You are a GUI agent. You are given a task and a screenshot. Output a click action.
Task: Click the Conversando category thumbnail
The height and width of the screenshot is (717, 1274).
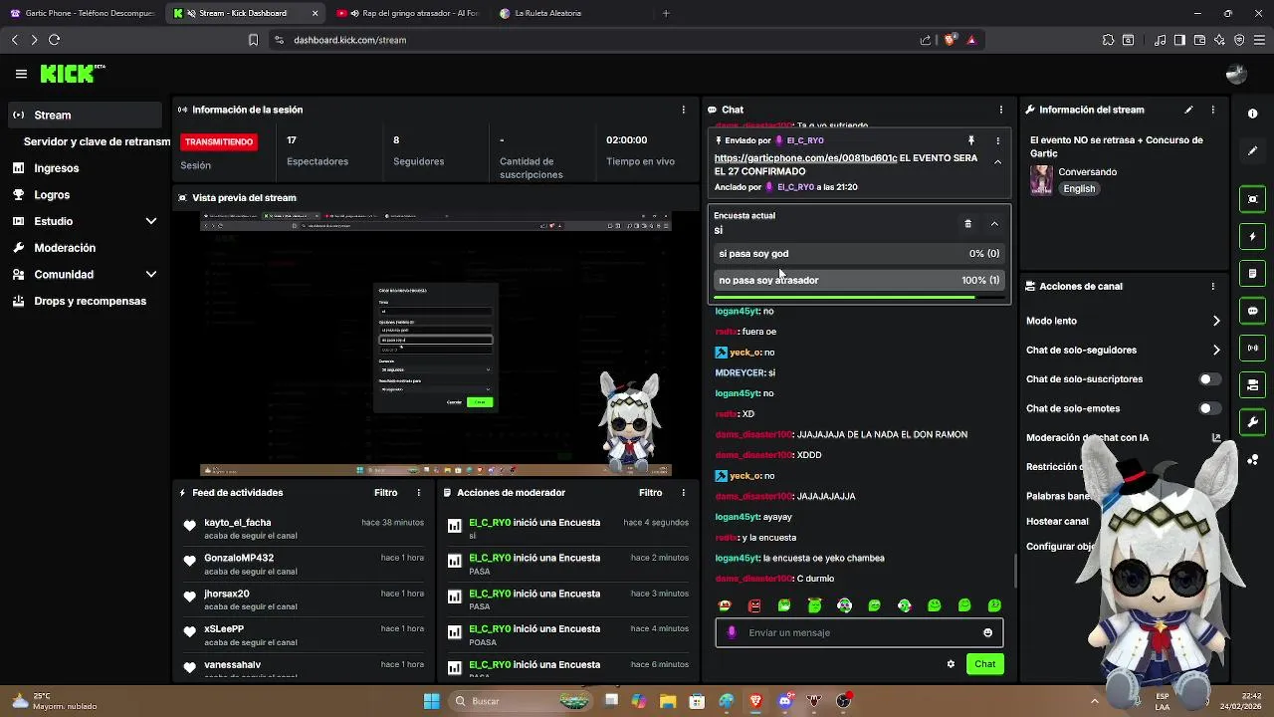[x=1041, y=180]
